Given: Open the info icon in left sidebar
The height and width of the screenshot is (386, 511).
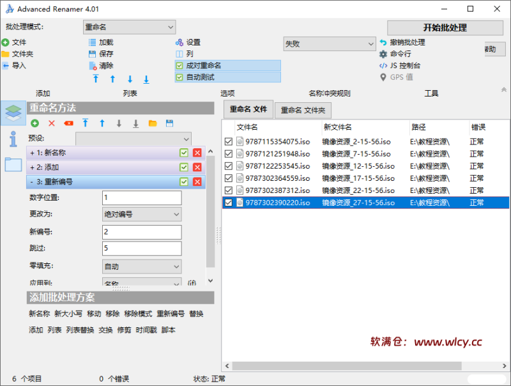Looking at the screenshot, I should pyautogui.click(x=13, y=141).
